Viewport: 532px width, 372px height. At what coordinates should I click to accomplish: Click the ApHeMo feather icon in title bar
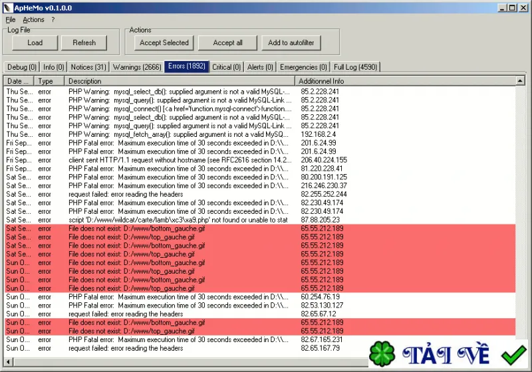tap(7, 8)
